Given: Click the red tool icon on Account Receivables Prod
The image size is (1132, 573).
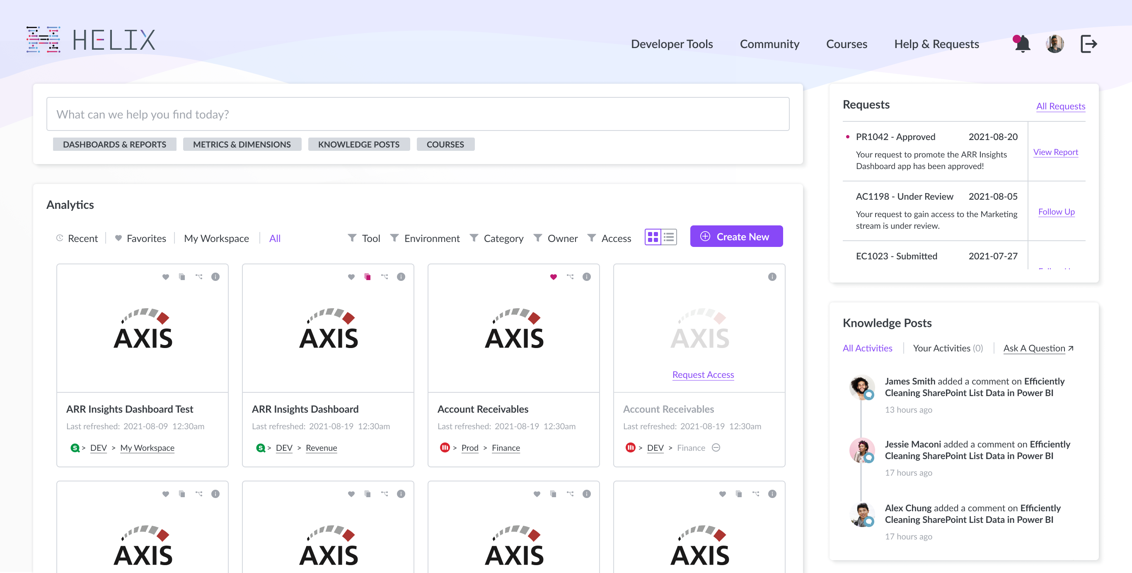Looking at the screenshot, I should [444, 448].
